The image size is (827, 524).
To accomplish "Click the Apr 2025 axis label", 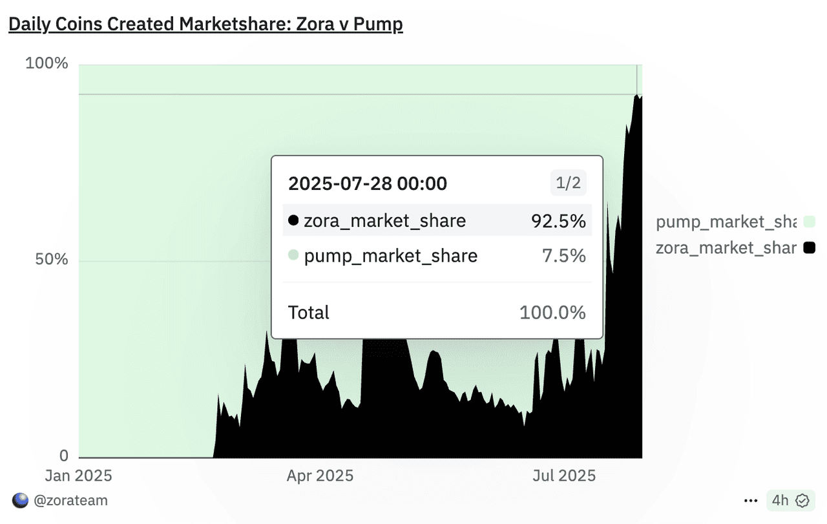I will click(320, 476).
